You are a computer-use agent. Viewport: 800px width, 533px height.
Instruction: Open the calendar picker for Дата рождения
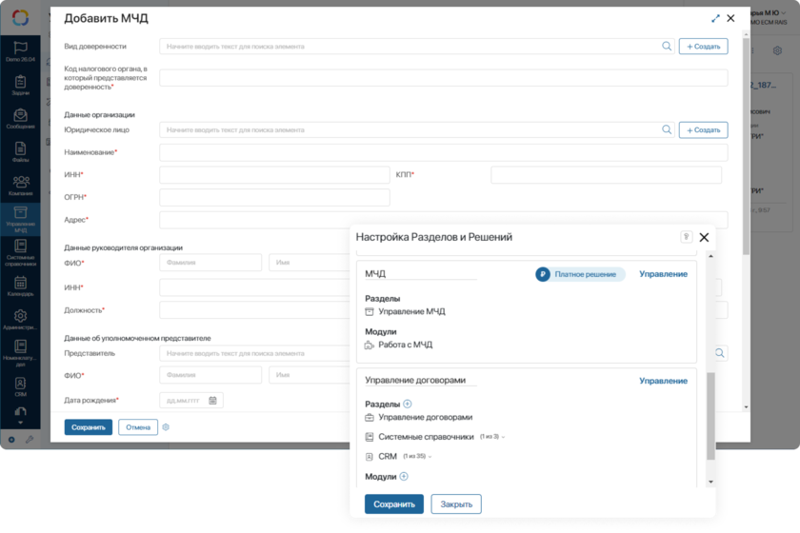click(x=213, y=401)
